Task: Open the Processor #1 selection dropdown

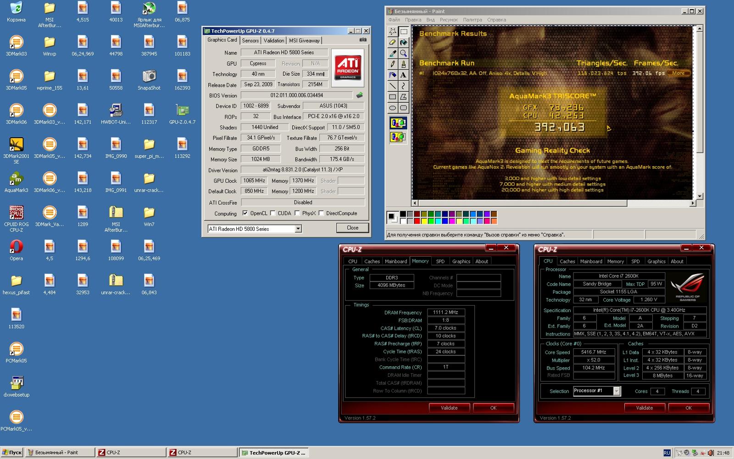Action: click(617, 391)
